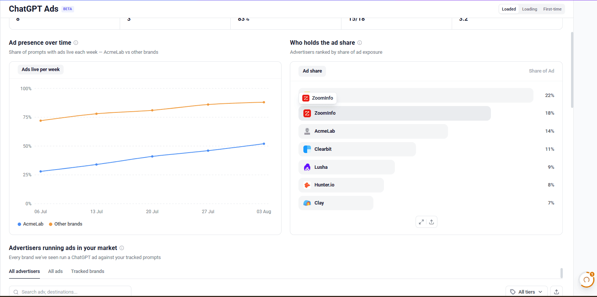Switch the state toggle to First-time
The width and height of the screenshot is (597, 297).
coord(552,9)
